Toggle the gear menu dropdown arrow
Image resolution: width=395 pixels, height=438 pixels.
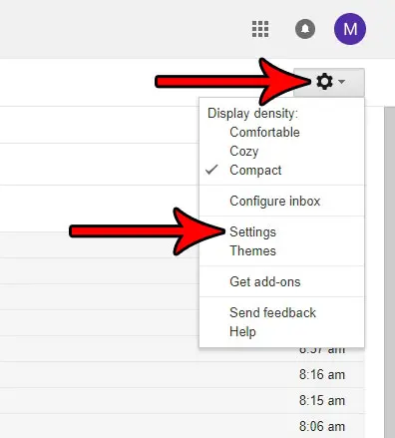pos(341,82)
